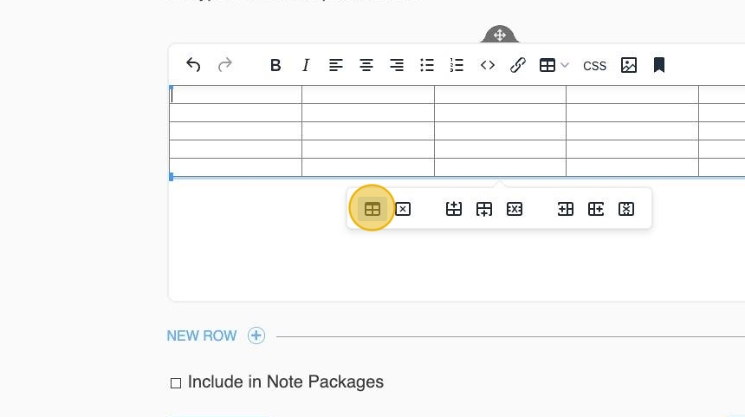
Task: Insert a hyperlink with link icon
Action: 518,65
